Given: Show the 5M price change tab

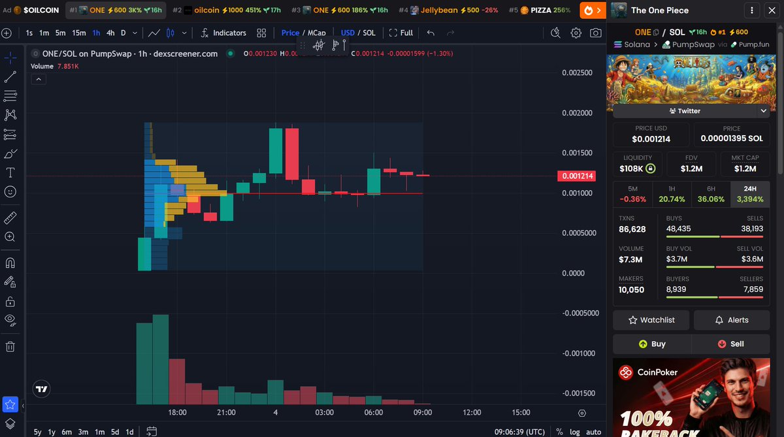Looking at the screenshot, I should tap(632, 195).
